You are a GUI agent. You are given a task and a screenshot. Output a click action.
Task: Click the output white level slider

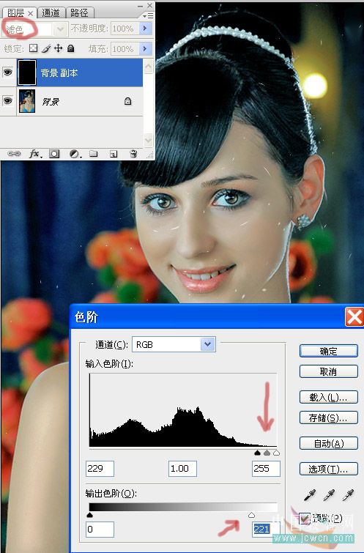click(251, 515)
